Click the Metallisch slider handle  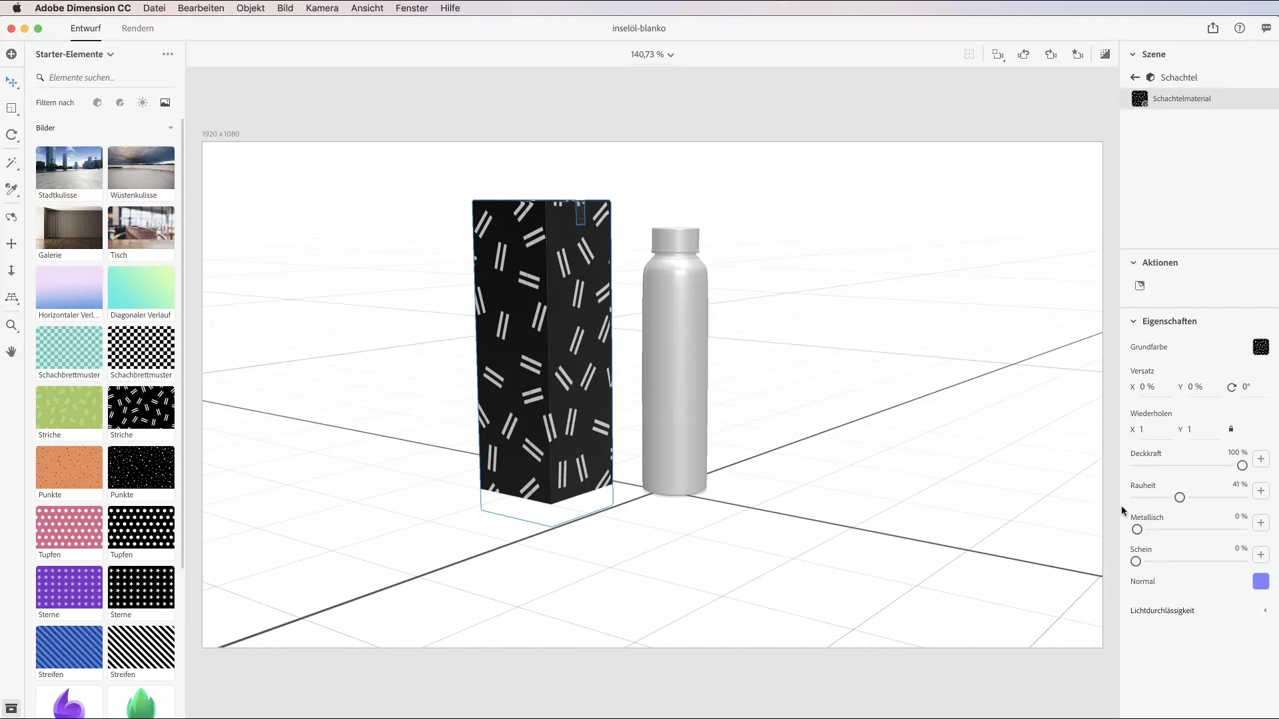1137,529
